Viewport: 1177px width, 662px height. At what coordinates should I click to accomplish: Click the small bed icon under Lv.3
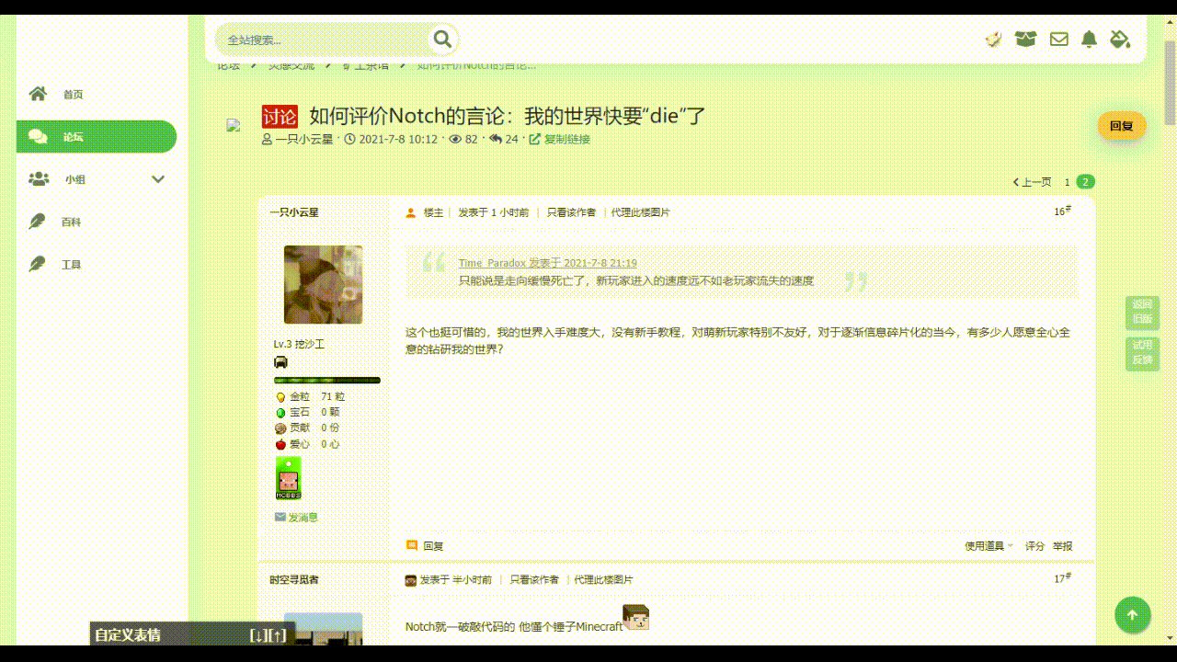[x=280, y=362]
